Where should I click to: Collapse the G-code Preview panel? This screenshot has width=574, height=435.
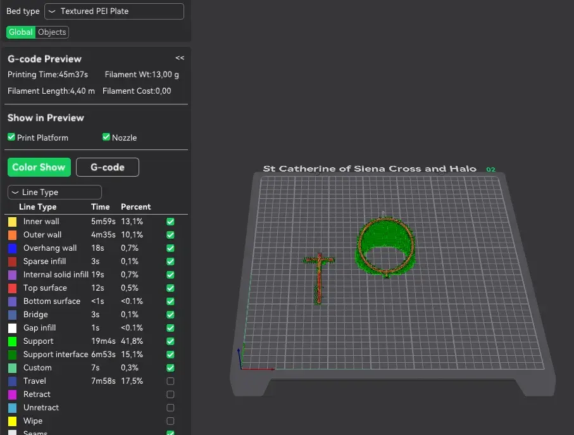[x=180, y=58]
